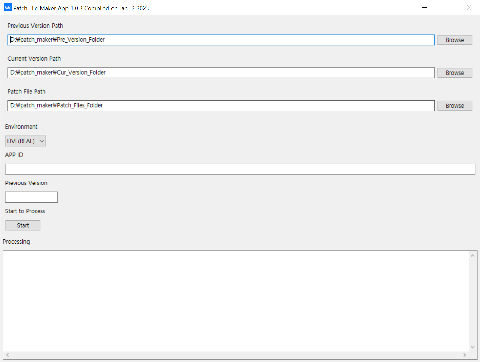
Task: Click the Processing log scroll-left arrow
Action: 8,355
